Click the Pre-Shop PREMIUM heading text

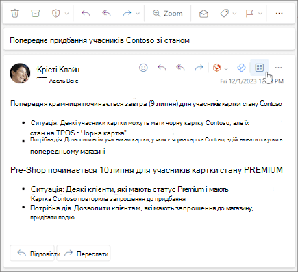coord(147,170)
